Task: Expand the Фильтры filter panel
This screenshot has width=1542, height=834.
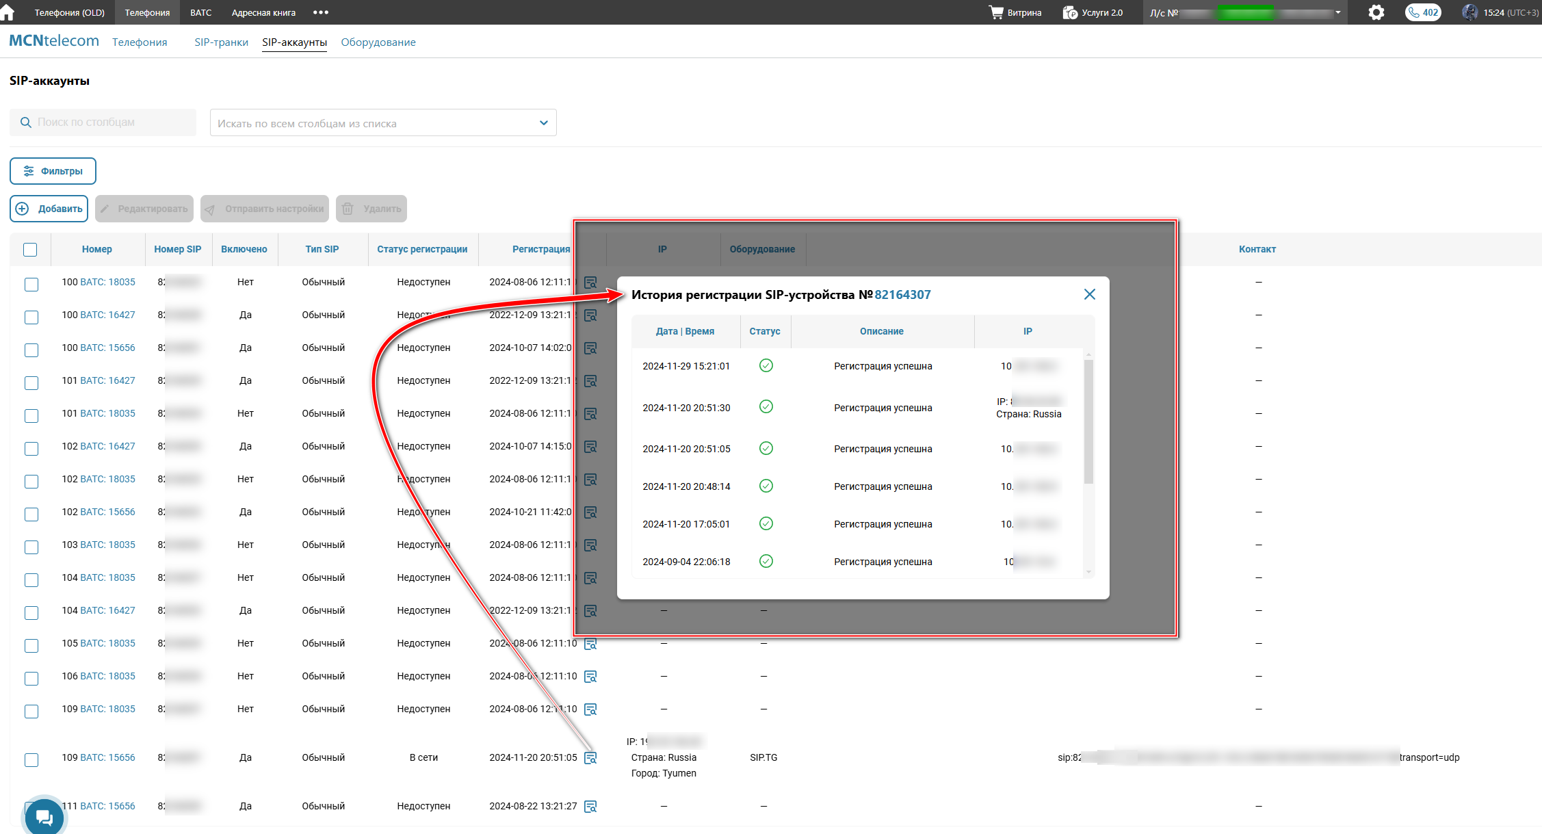Action: click(53, 171)
